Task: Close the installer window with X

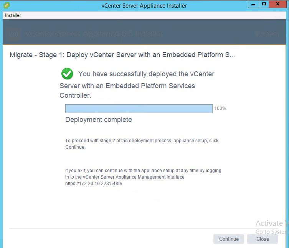Action: pos(278,4)
